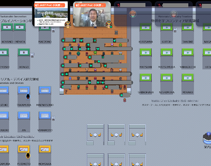This screenshot has height=166, width=211.
Task: Open the TAKAMURA poster board
Action: (24, 90)
